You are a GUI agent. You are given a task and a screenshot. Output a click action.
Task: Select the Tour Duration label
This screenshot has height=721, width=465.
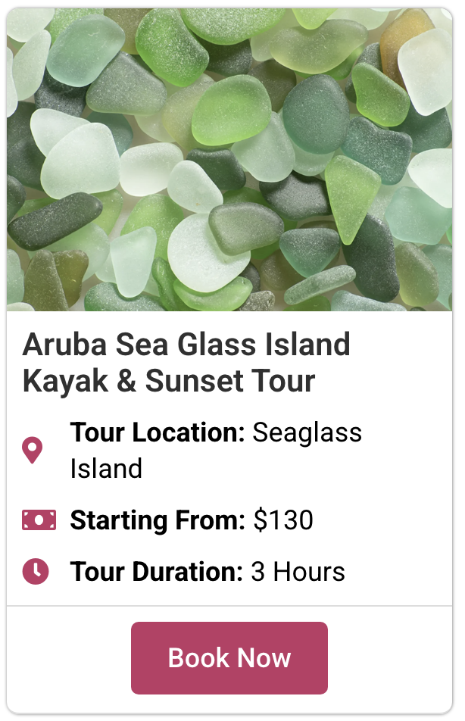coord(156,571)
